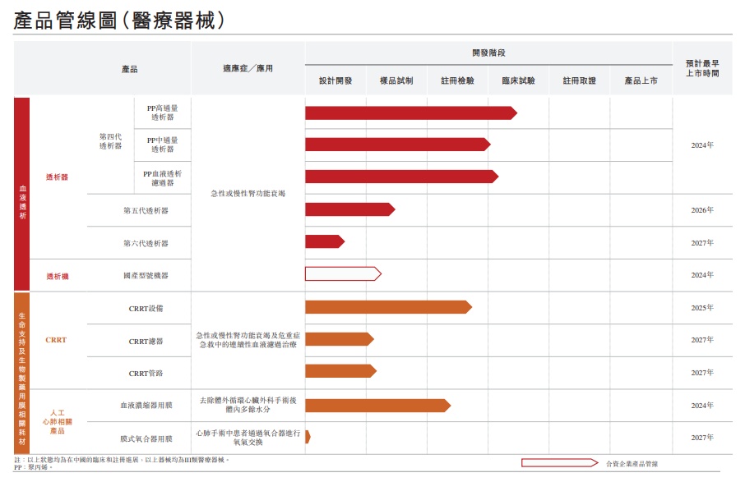This screenshot has width=745, height=482.
Task: Select the 適應症／應用 column header
Action: point(248,68)
